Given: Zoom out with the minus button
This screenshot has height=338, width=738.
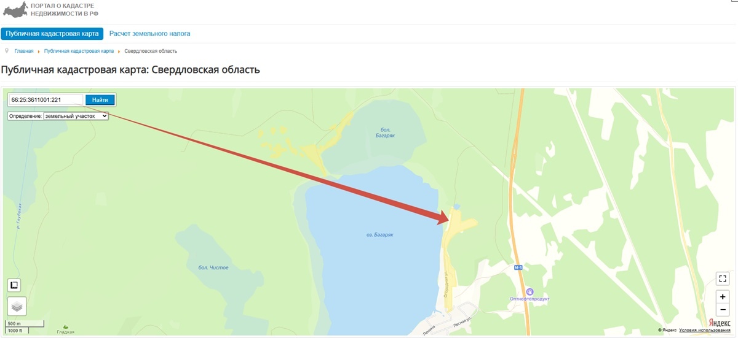Looking at the screenshot, I should pyautogui.click(x=723, y=310).
